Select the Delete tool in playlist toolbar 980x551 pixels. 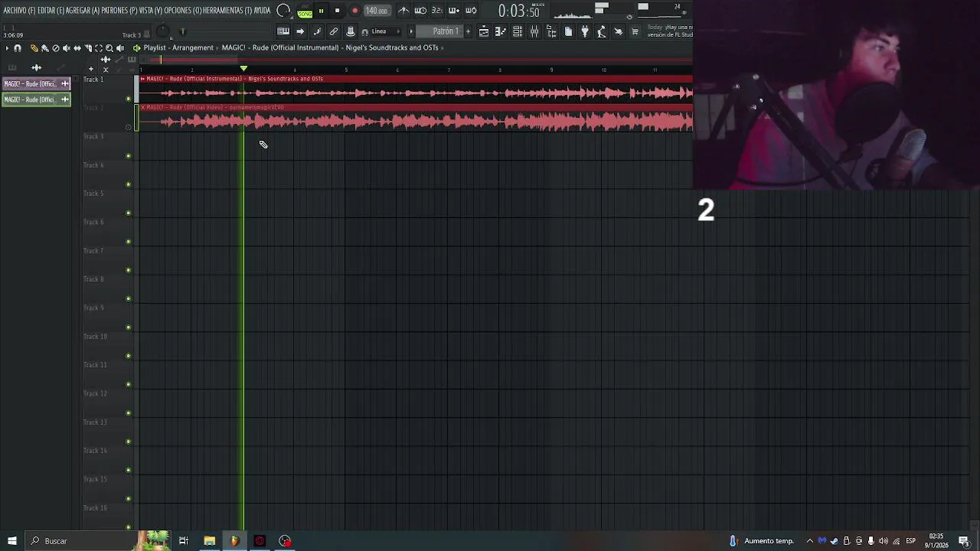pos(56,47)
